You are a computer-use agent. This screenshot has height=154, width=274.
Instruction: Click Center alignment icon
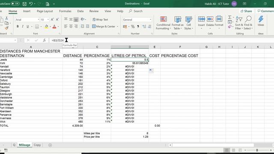(71, 27)
